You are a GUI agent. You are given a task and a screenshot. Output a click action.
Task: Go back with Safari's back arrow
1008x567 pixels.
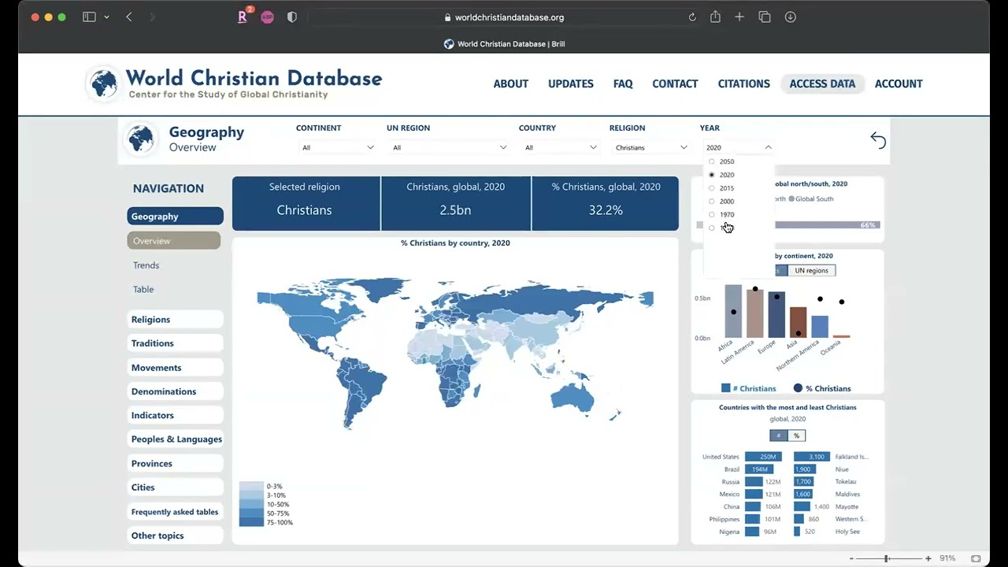click(129, 17)
